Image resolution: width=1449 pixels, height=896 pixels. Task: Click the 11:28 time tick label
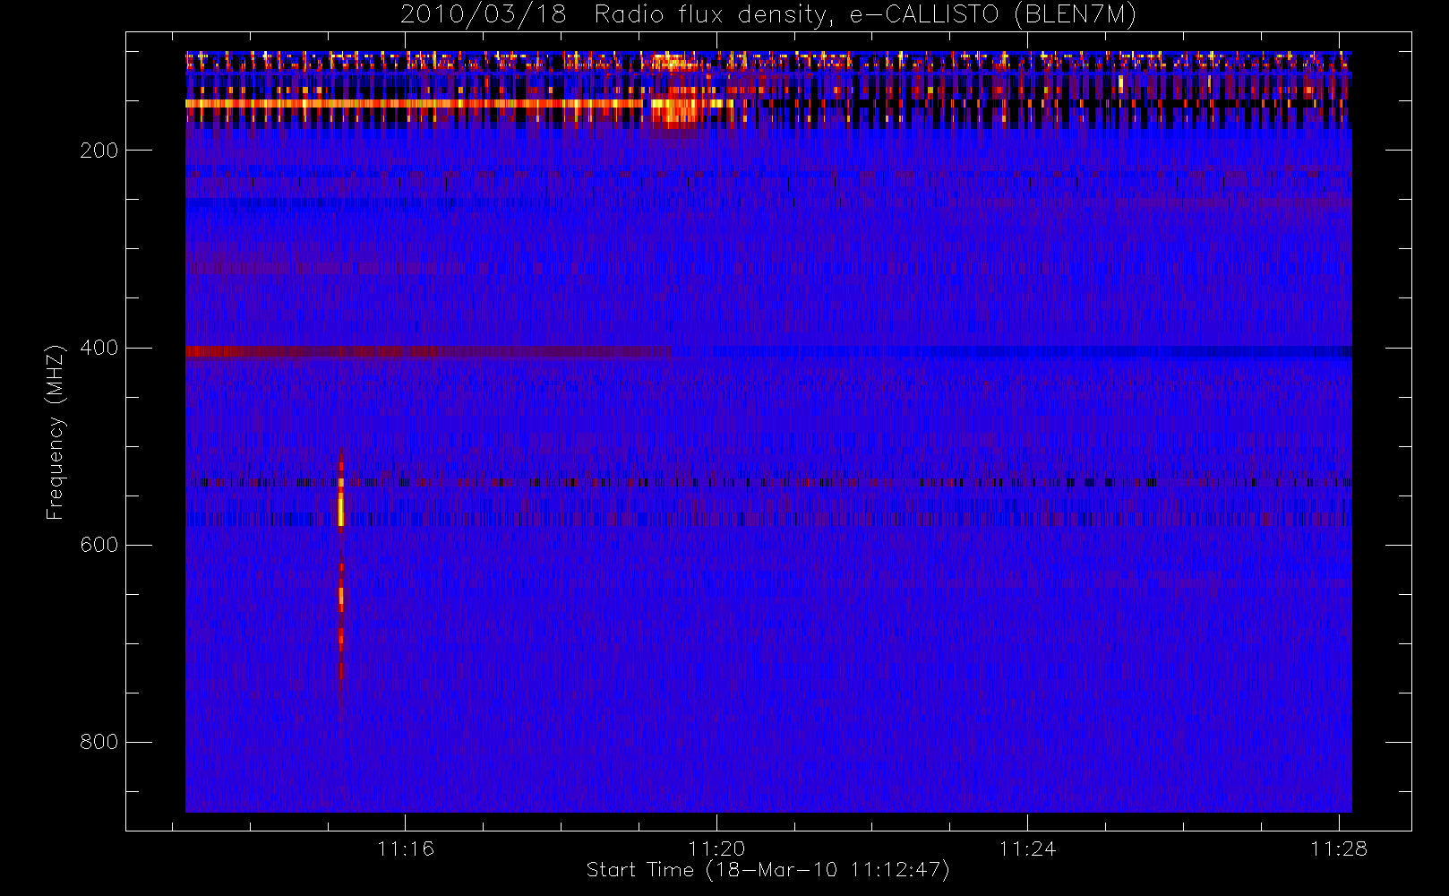1338,849
